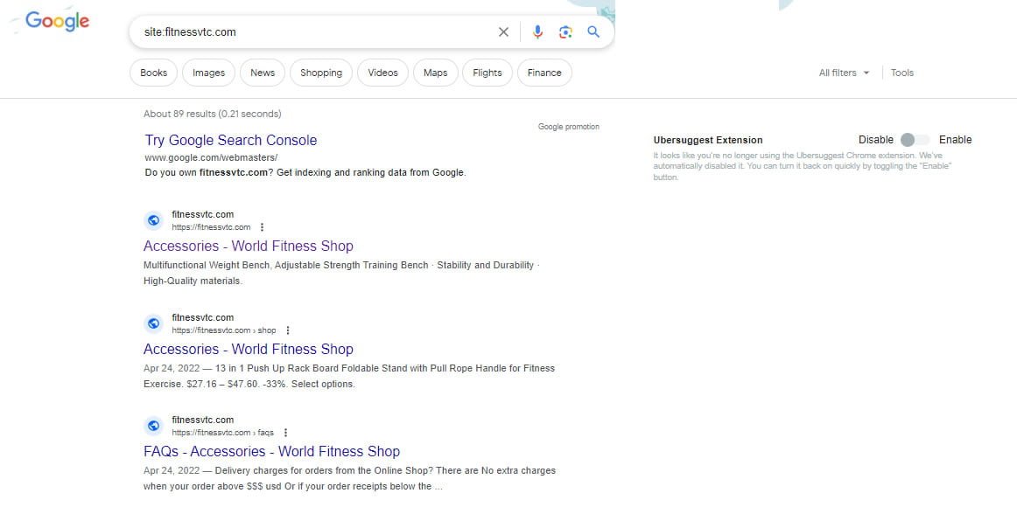
Task: Select the Finance filter
Action: pyautogui.click(x=544, y=73)
